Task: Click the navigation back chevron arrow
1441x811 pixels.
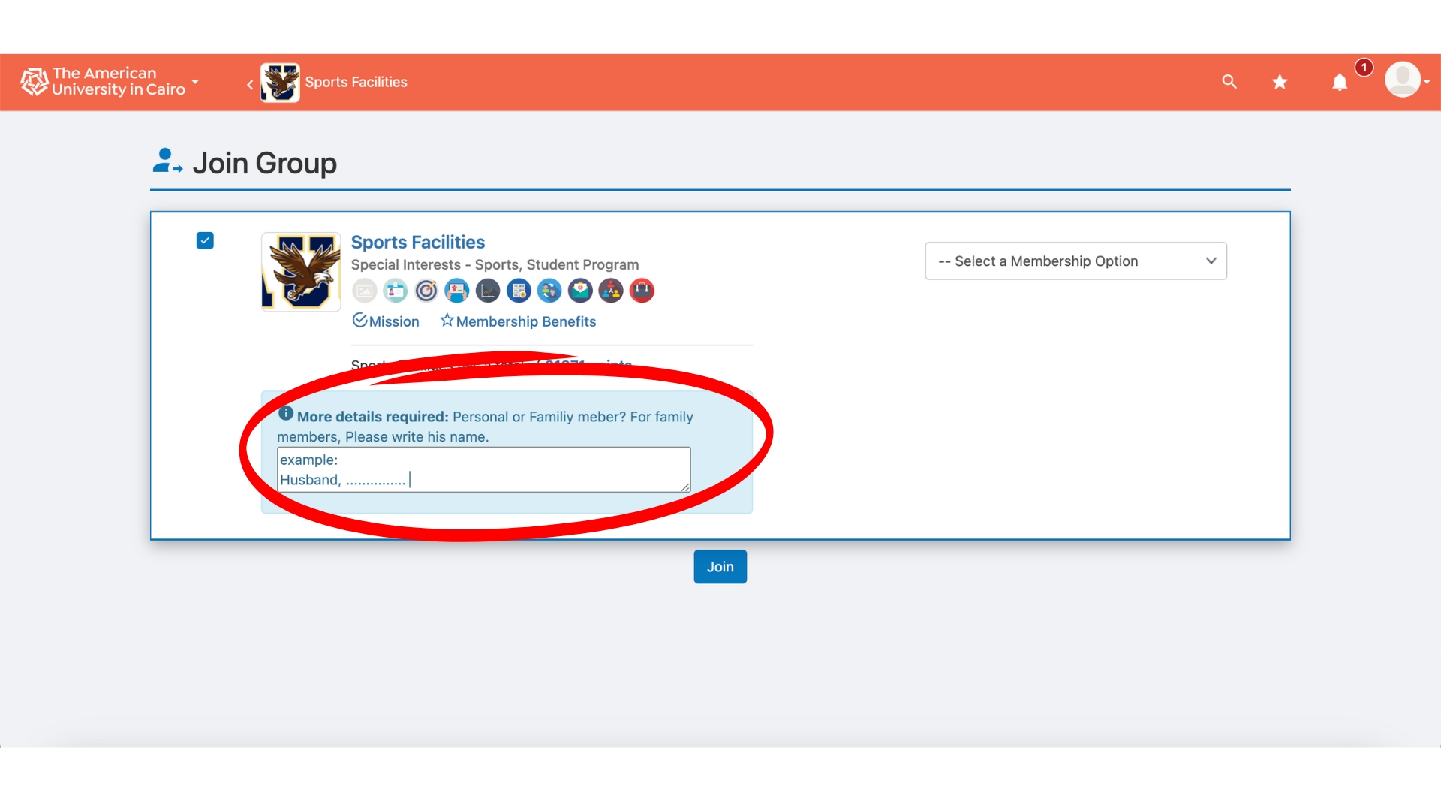Action: click(249, 81)
